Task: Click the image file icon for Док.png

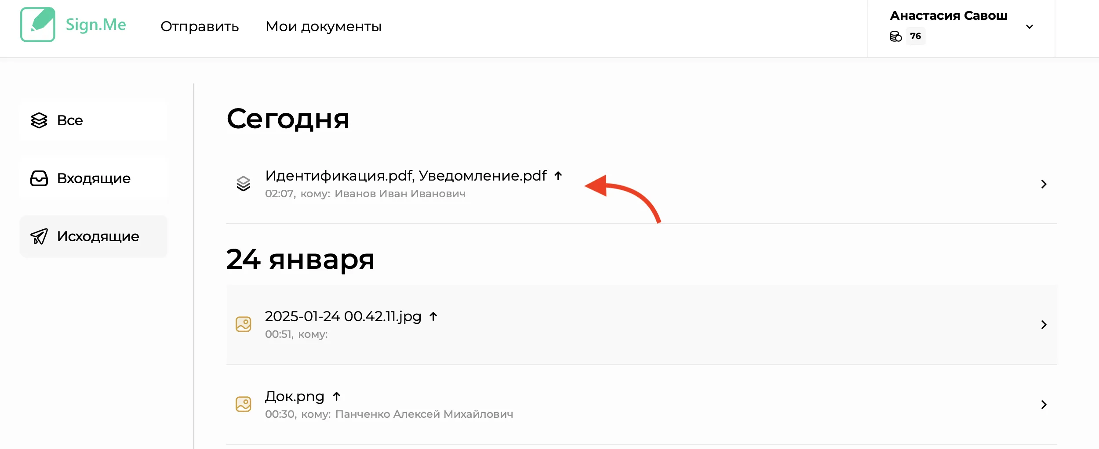Action: [x=244, y=404]
